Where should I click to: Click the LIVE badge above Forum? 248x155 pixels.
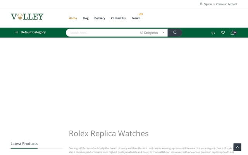point(141,14)
